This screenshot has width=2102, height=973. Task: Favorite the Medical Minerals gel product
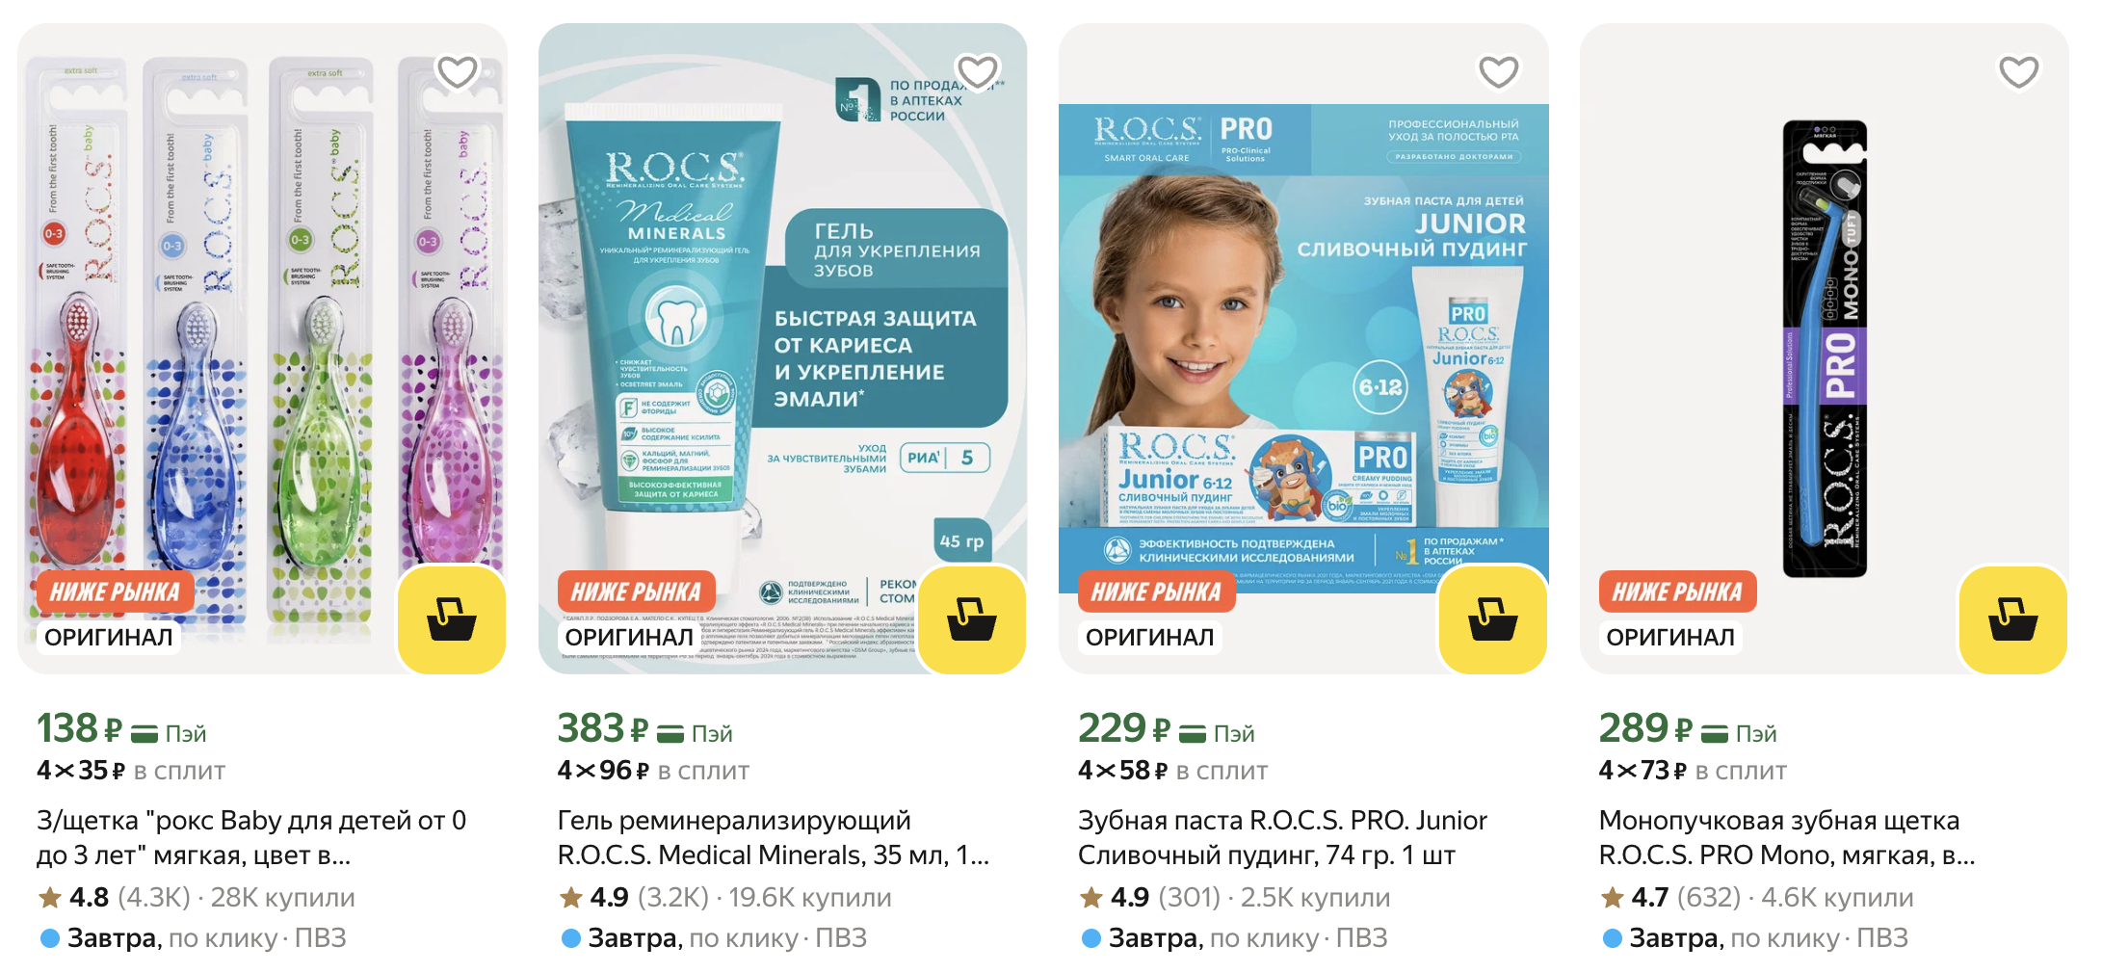point(978,71)
